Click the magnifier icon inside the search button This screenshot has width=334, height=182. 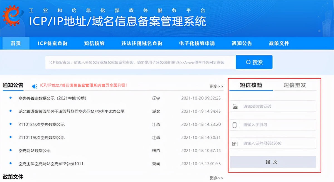248,62
